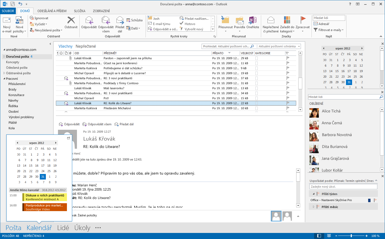Create a new e-mail with Nový e-mail

pyautogui.click(x=7, y=25)
